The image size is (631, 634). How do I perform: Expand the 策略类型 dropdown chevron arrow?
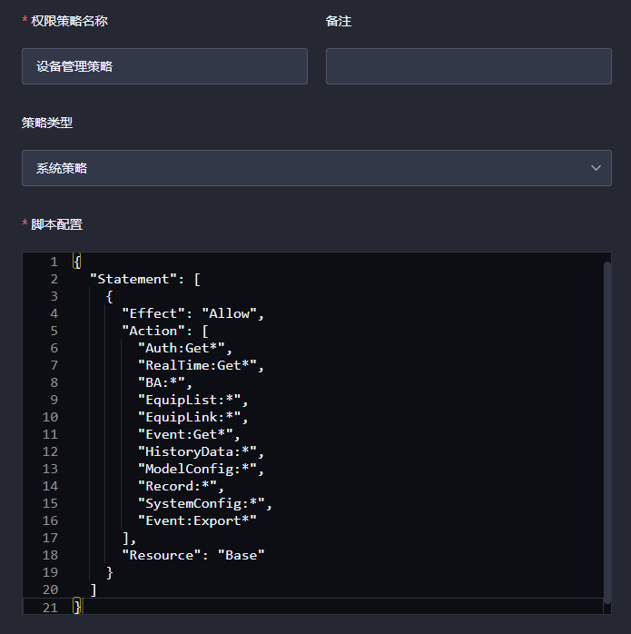click(596, 168)
